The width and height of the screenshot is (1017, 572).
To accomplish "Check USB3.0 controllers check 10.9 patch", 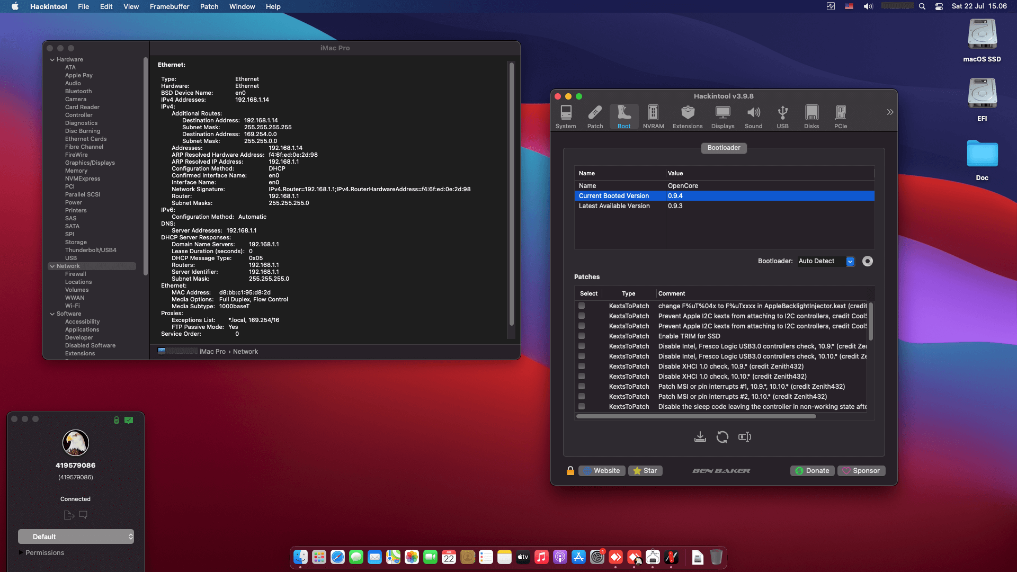I will pos(582,346).
